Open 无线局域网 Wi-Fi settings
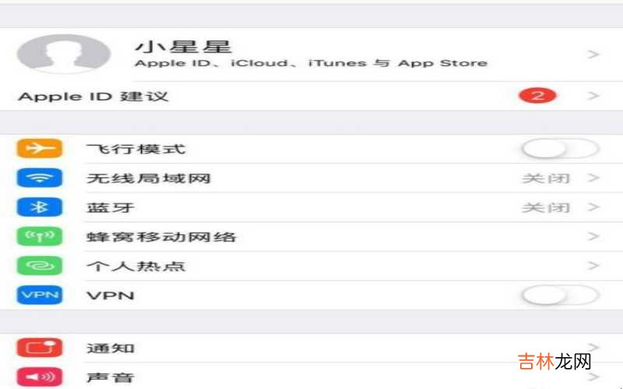Screen dimensions: 623x389 [149, 179]
